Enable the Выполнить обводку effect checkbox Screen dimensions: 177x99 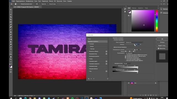coord(88,51)
